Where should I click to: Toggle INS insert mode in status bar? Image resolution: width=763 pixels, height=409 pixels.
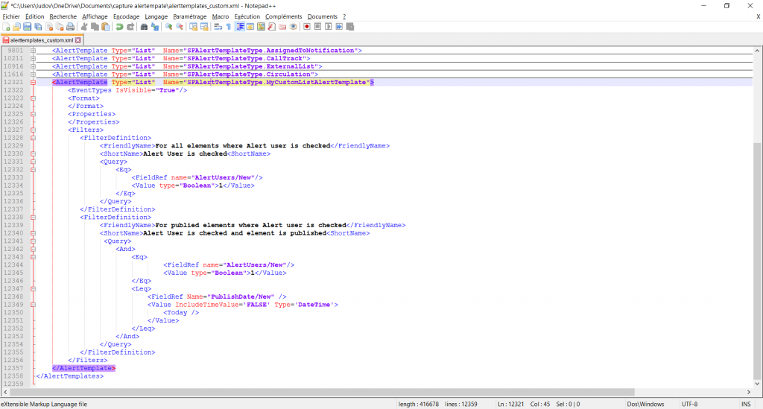click(x=746, y=404)
